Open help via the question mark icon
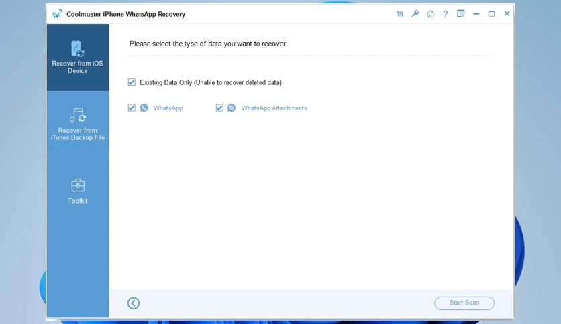The height and width of the screenshot is (324, 561). [x=446, y=14]
